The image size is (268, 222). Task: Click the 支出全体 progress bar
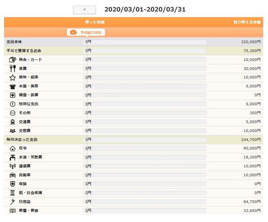145,42
